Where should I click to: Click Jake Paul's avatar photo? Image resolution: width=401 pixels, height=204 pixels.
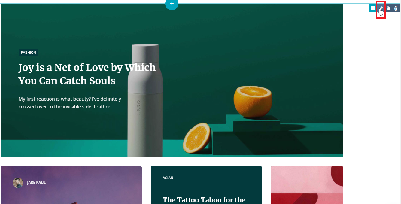click(x=18, y=183)
